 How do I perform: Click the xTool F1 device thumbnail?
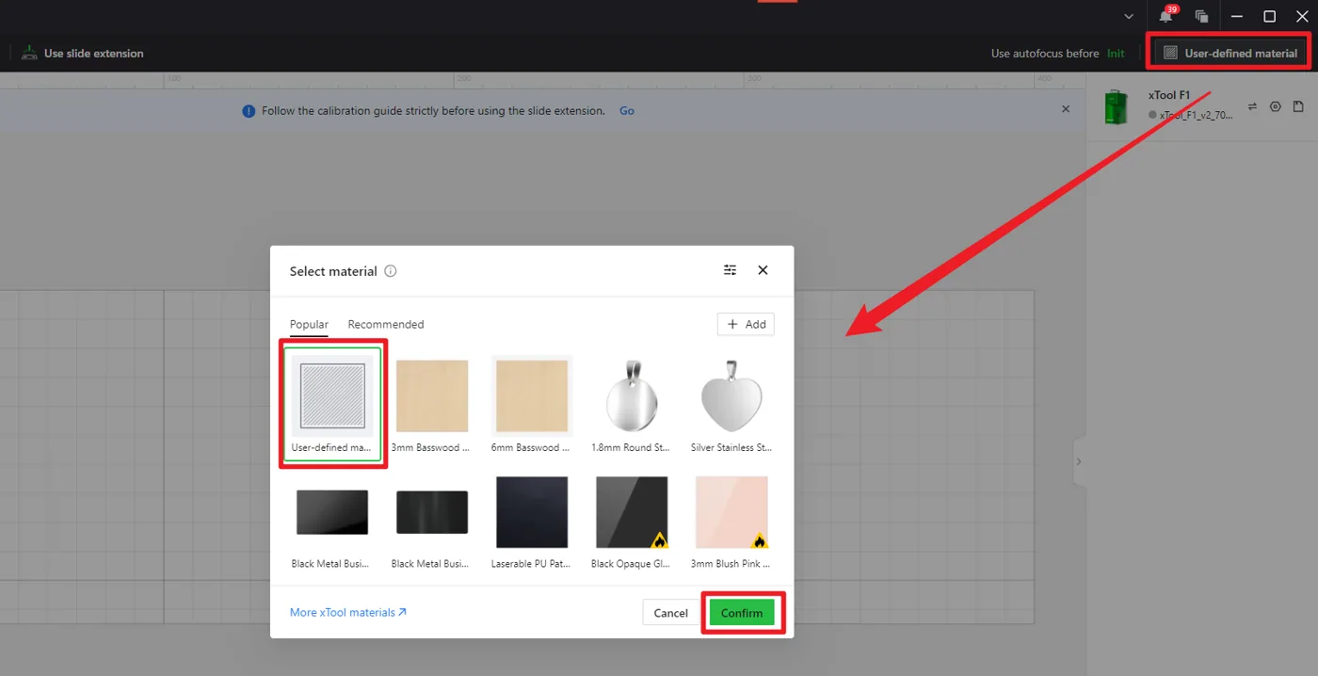[1117, 106]
